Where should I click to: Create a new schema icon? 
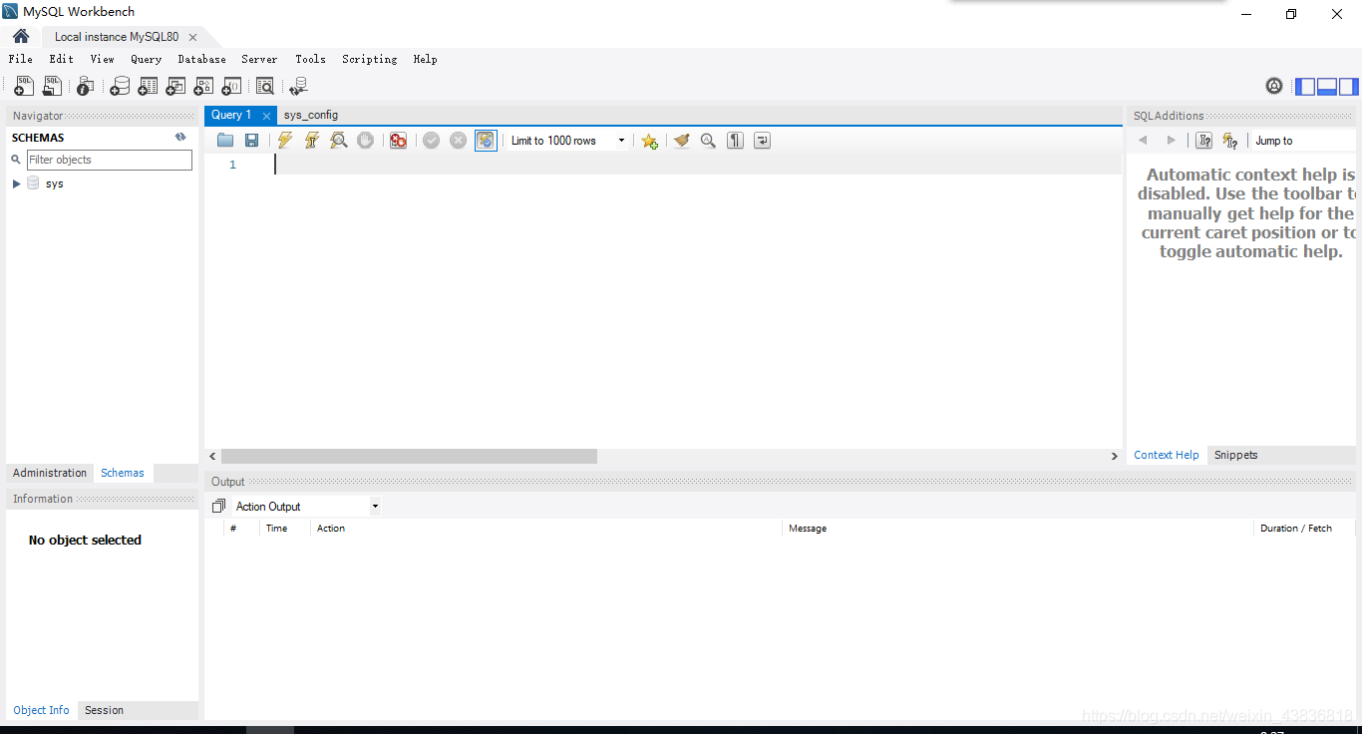pos(120,87)
